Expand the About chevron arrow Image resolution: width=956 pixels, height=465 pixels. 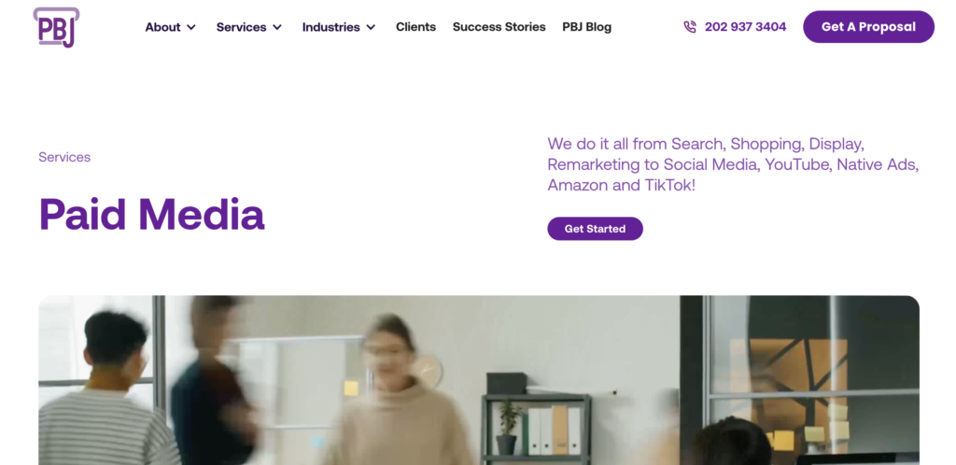point(190,27)
